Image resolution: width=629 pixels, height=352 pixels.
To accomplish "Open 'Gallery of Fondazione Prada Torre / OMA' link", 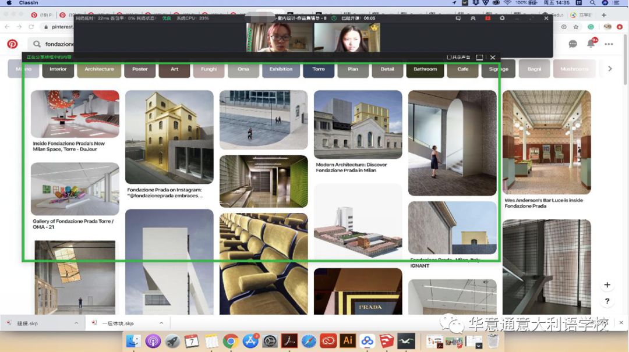I will [x=73, y=224].
